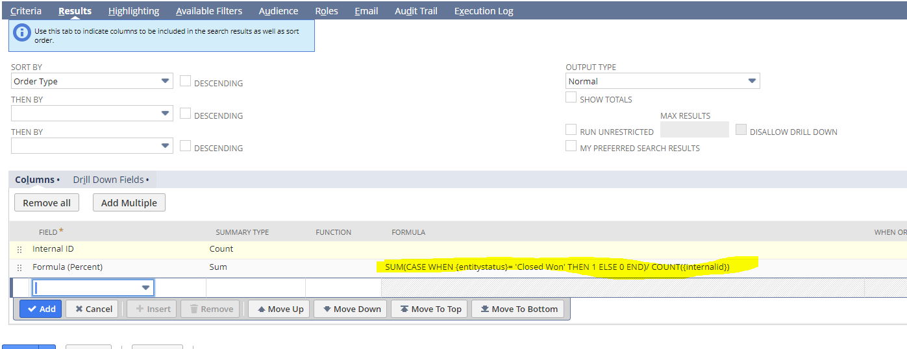Click the Add Multiple button

[x=129, y=202]
